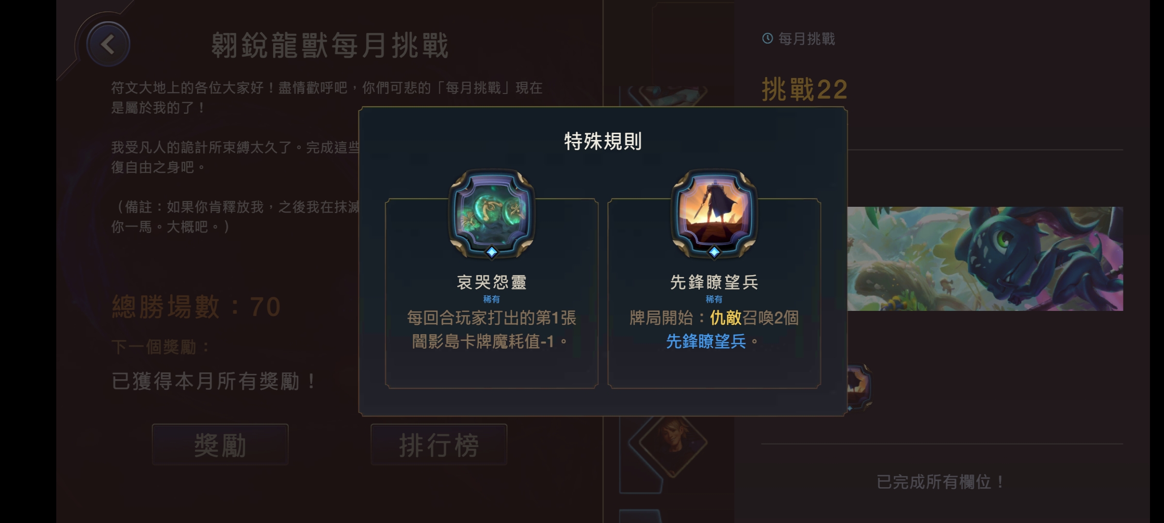
Task: Click the yellow 仇敵 keyword
Action: click(726, 318)
